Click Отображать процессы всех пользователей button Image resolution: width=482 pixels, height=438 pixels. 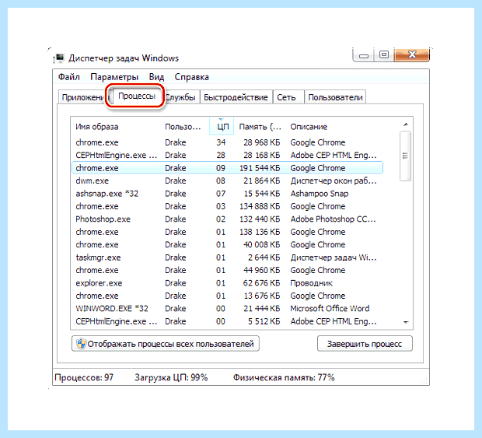point(166,344)
